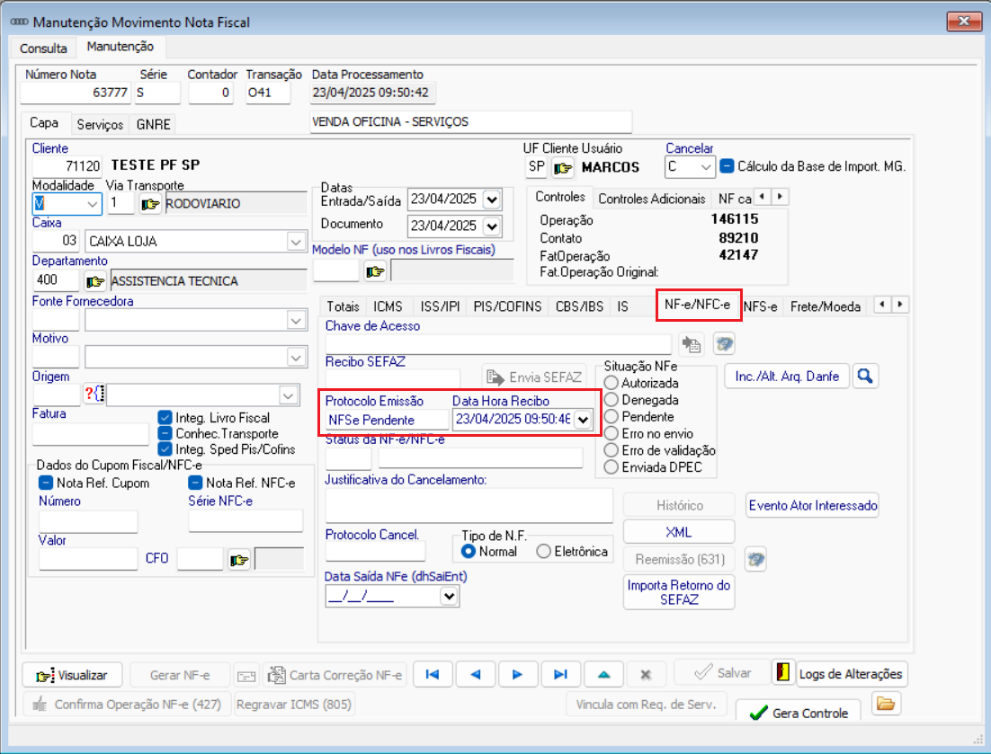Viewport: 991px width, 754px height.
Task: Click the magnifier icon beside Inc./Alt. Arq. Danfe
Action: (865, 377)
